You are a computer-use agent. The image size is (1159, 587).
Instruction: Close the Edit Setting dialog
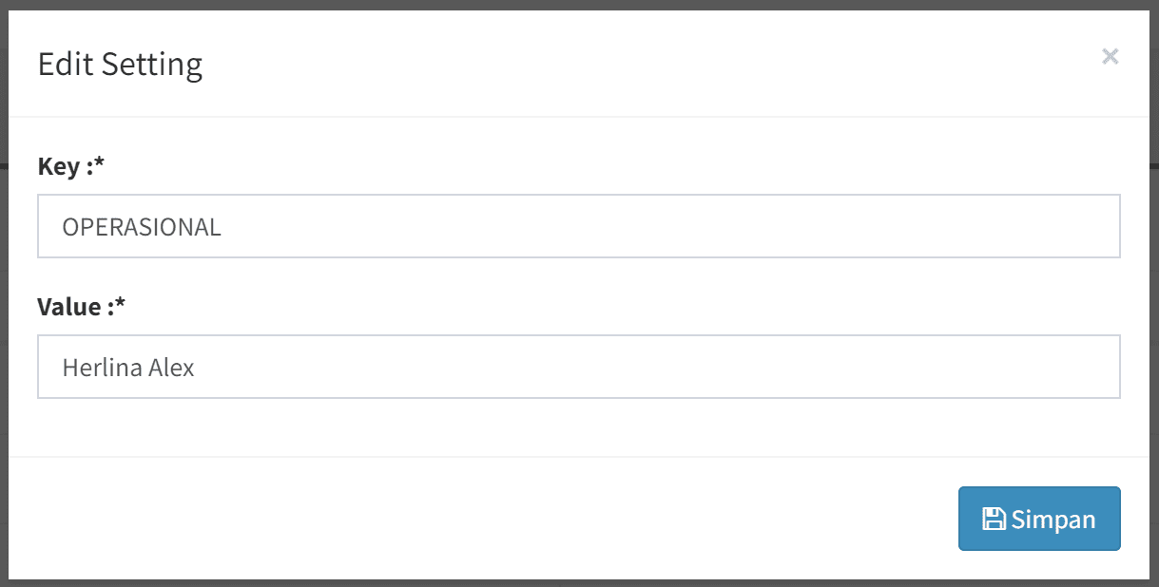[1110, 57]
